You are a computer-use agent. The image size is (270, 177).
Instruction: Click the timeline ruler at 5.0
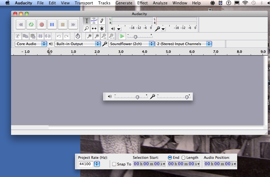[168, 52]
